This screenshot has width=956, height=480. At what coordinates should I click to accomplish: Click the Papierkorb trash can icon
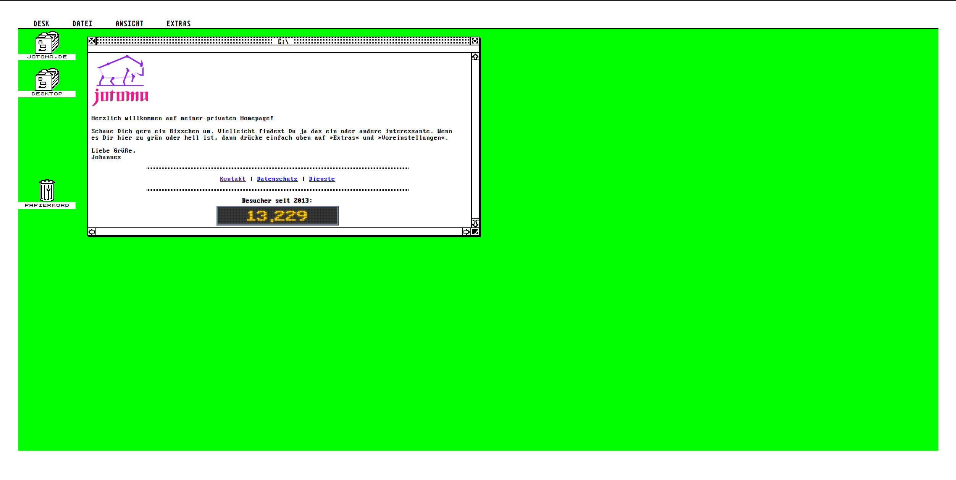coord(47,190)
